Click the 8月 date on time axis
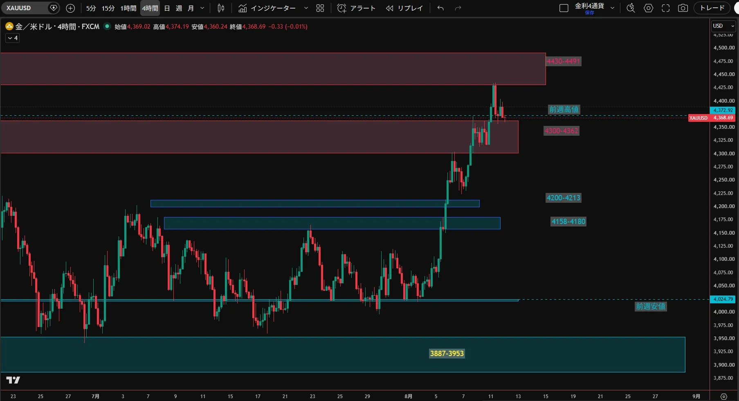The width and height of the screenshot is (739, 401). (x=408, y=396)
